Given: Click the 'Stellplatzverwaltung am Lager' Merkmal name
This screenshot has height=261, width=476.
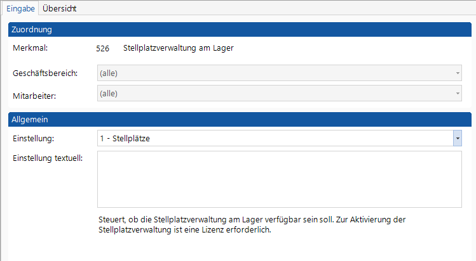Looking at the screenshot, I should pyautogui.click(x=179, y=48).
